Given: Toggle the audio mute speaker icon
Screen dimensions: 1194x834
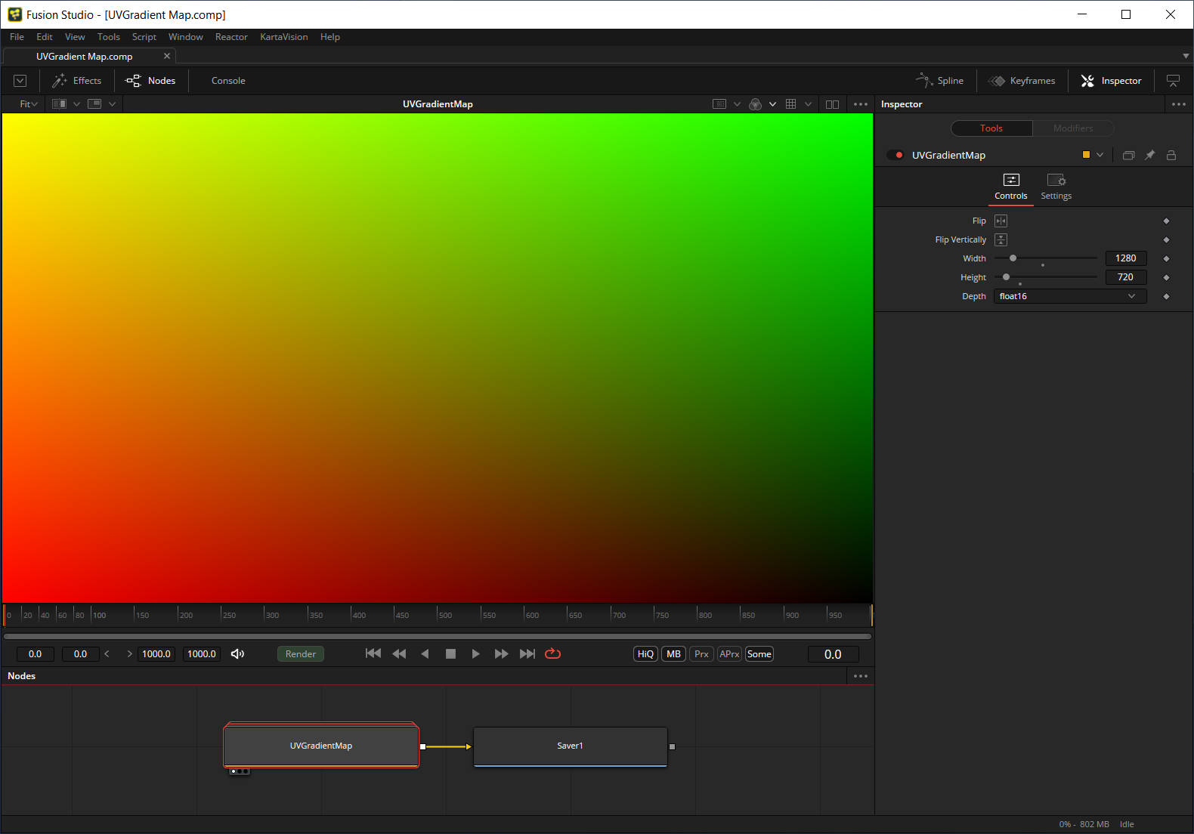Looking at the screenshot, I should pyautogui.click(x=237, y=654).
